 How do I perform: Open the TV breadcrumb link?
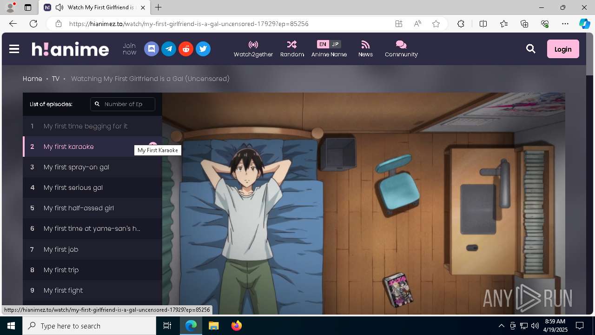tap(56, 79)
